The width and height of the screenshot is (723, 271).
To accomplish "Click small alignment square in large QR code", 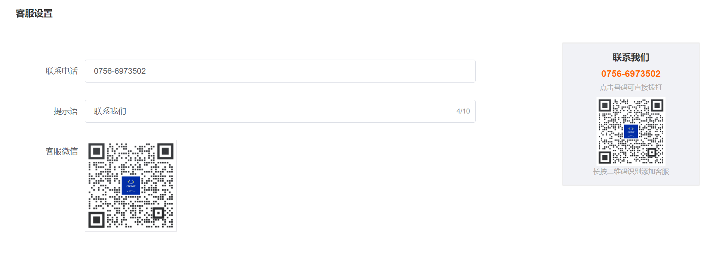I will (158, 213).
